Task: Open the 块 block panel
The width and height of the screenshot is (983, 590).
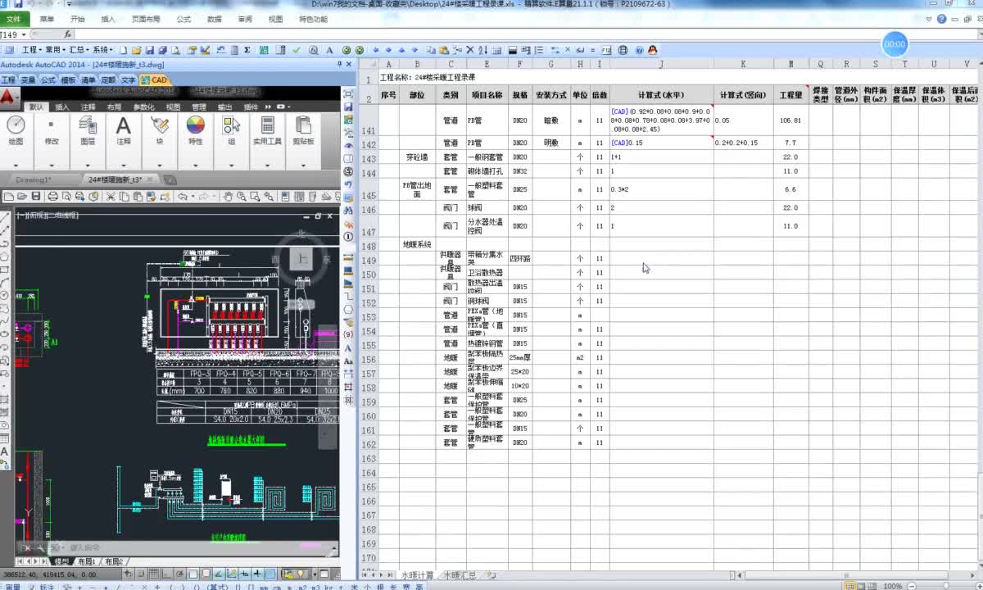Action: point(159,131)
